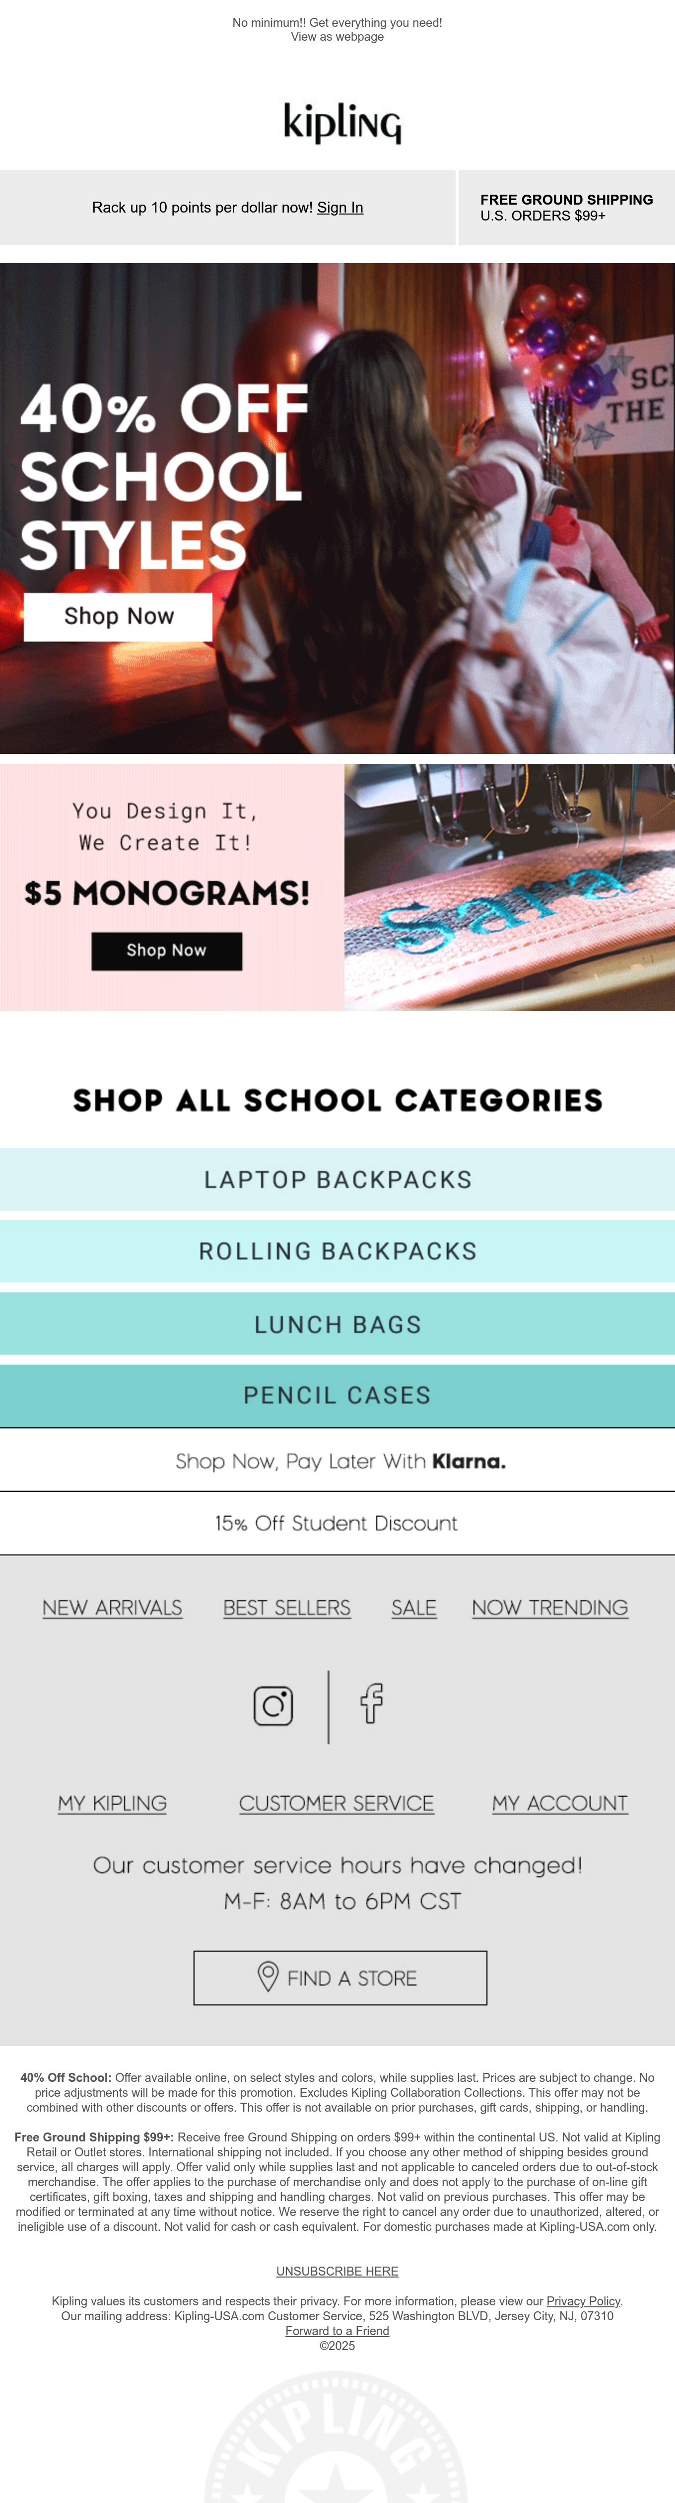Select the Lunch Bags category
The height and width of the screenshot is (2503, 675).
[337, 1324]
